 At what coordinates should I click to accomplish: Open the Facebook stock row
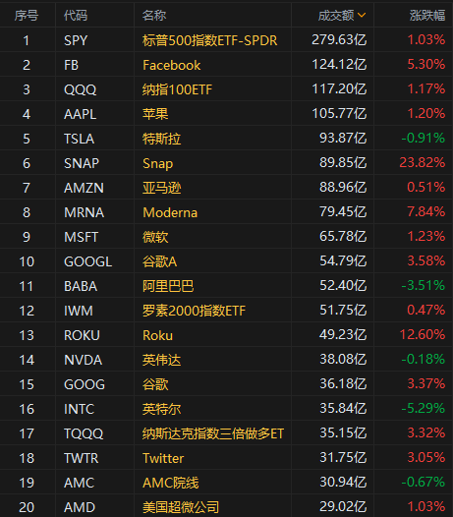click(x=226, y=65)
